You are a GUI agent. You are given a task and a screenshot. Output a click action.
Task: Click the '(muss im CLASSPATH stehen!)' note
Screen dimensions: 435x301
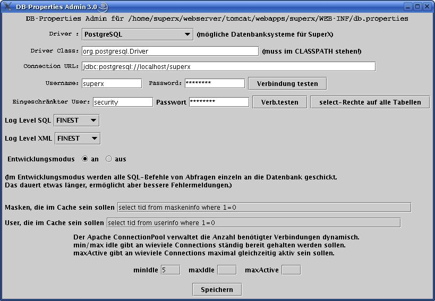point(312,51)
